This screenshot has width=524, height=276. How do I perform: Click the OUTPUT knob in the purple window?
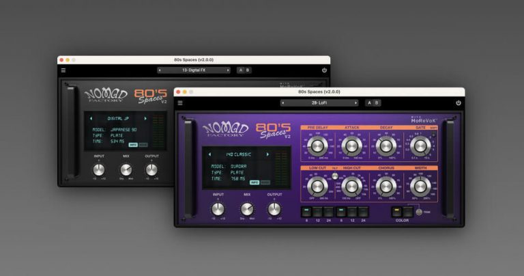pos(274,210)
